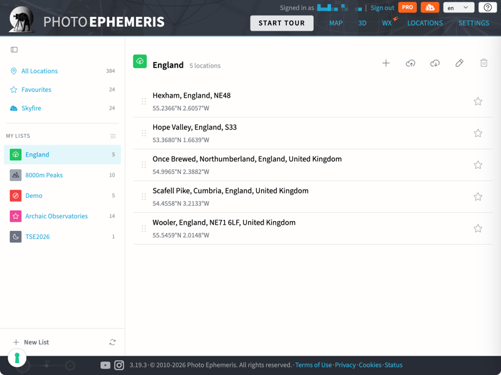The image size is (501, 375).
Task: Open the MAP tab
Action: click(336, 23)
